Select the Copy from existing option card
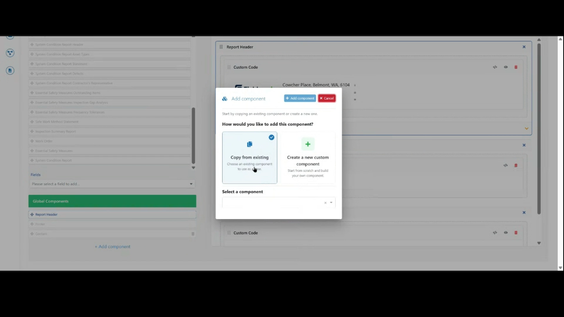Screen dimensions: 564x317 [250, 158]
